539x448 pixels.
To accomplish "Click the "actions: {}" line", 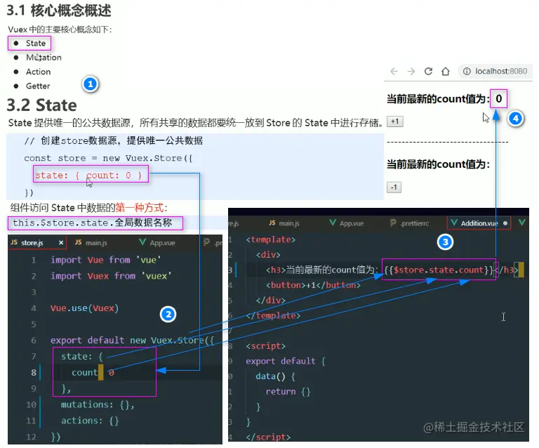I will point(90,421).
